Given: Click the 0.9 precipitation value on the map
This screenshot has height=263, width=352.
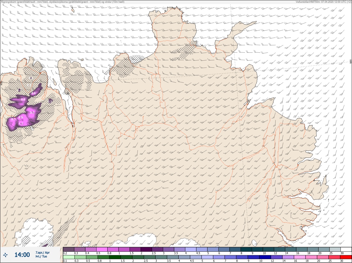Looking at the screenshot, I should pyautogui.click(x=21, y=117).
